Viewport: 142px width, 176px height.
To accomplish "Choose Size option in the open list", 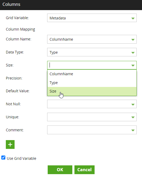I will click(92, 91).
